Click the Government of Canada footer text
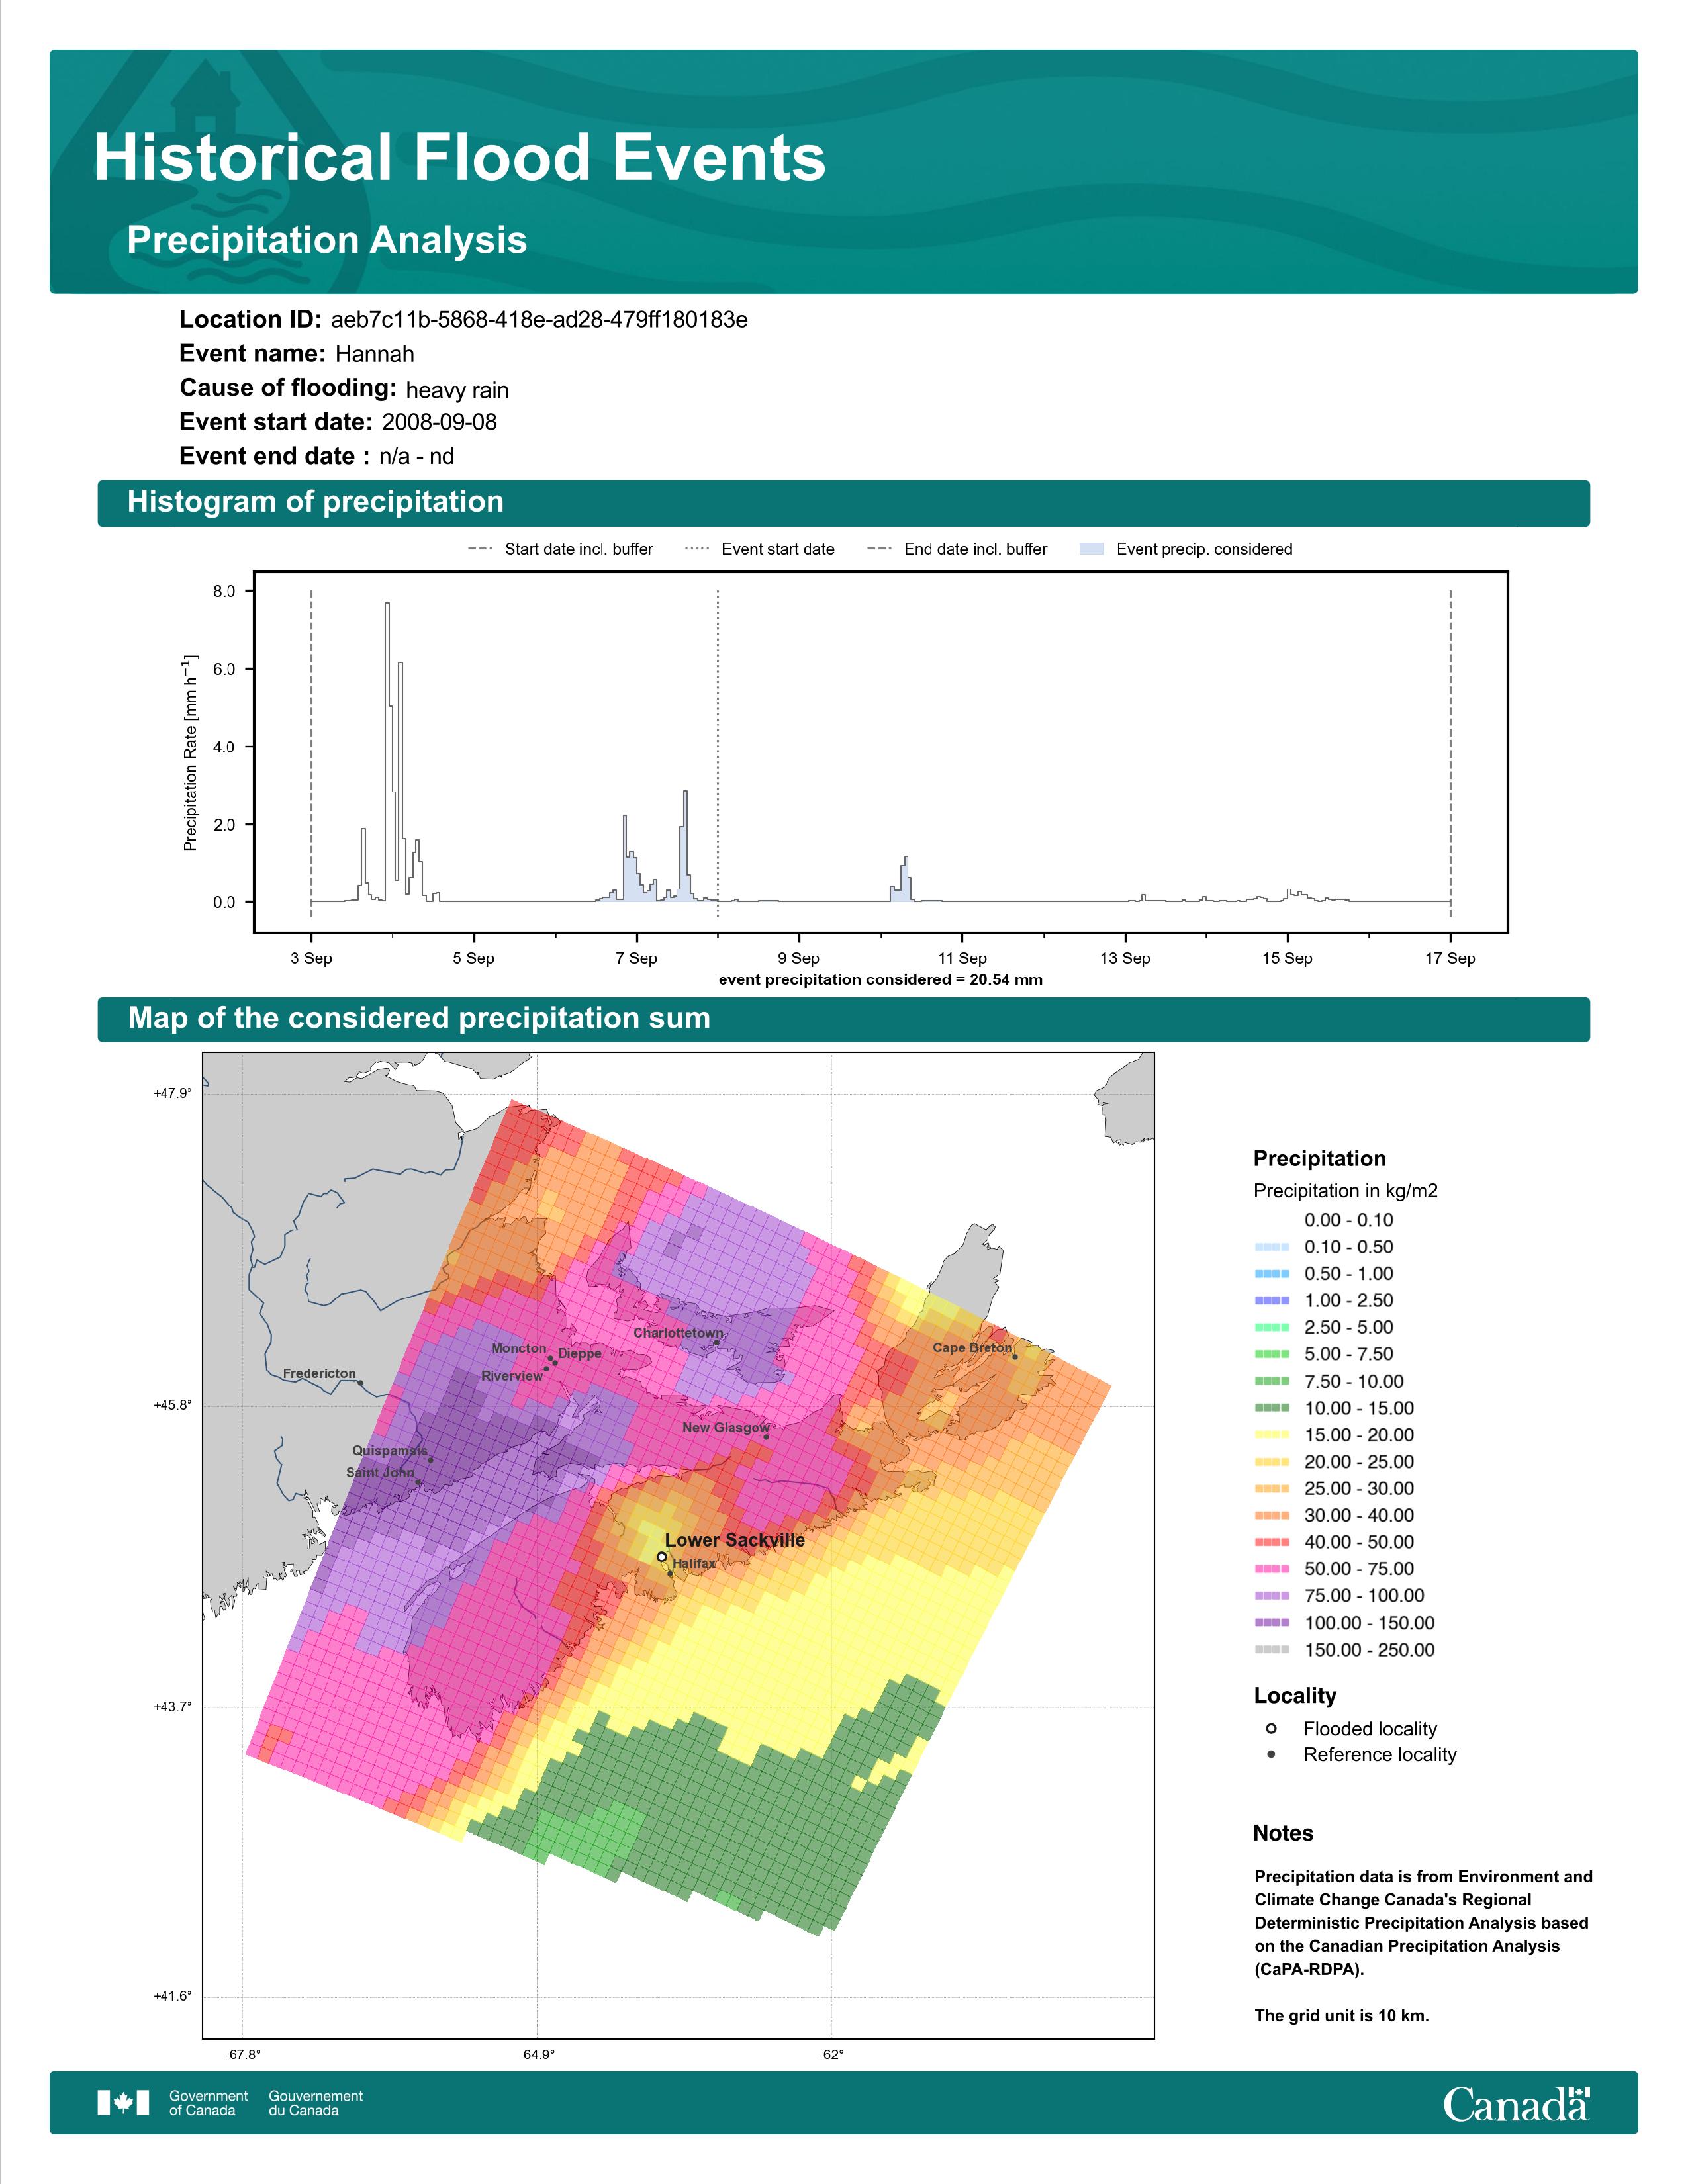This screenshot has width=1688, height=2184. [x=208, y=2102]
